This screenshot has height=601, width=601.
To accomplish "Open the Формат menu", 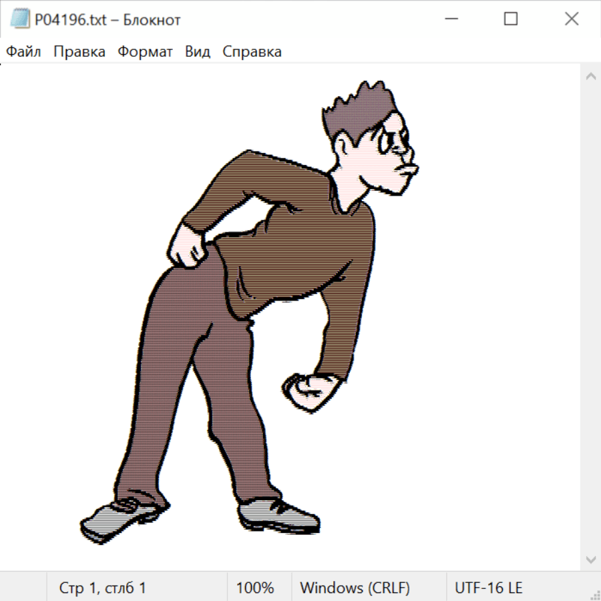I will coord(145,52).
